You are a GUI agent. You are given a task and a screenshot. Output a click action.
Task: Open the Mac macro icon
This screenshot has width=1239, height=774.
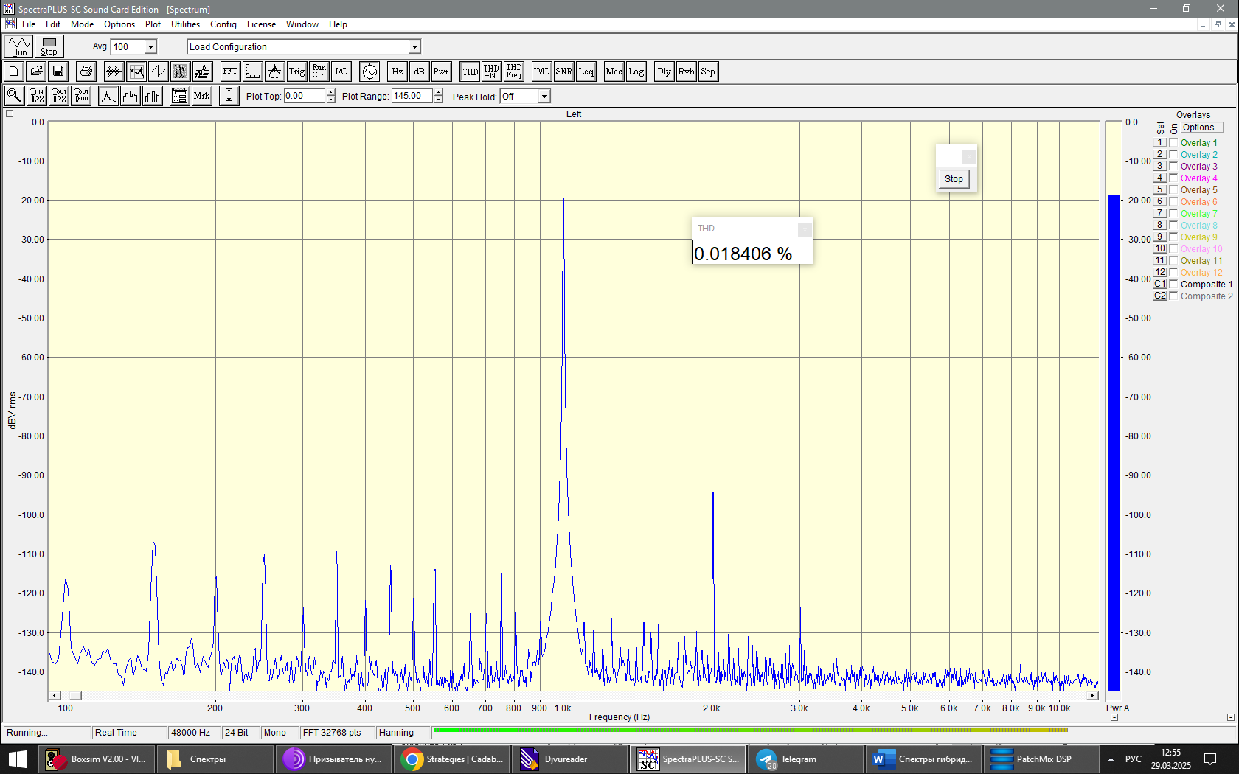point(614,72)
